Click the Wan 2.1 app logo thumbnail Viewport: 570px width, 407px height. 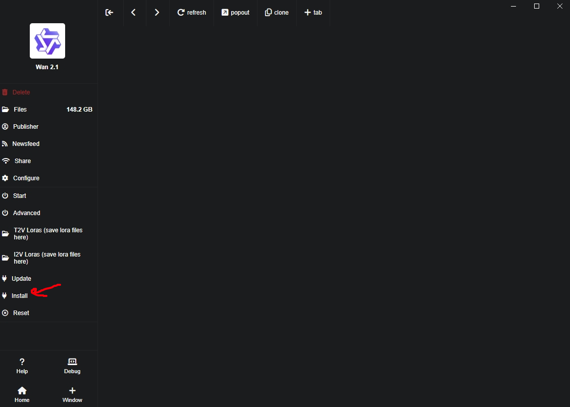(47, 41)
